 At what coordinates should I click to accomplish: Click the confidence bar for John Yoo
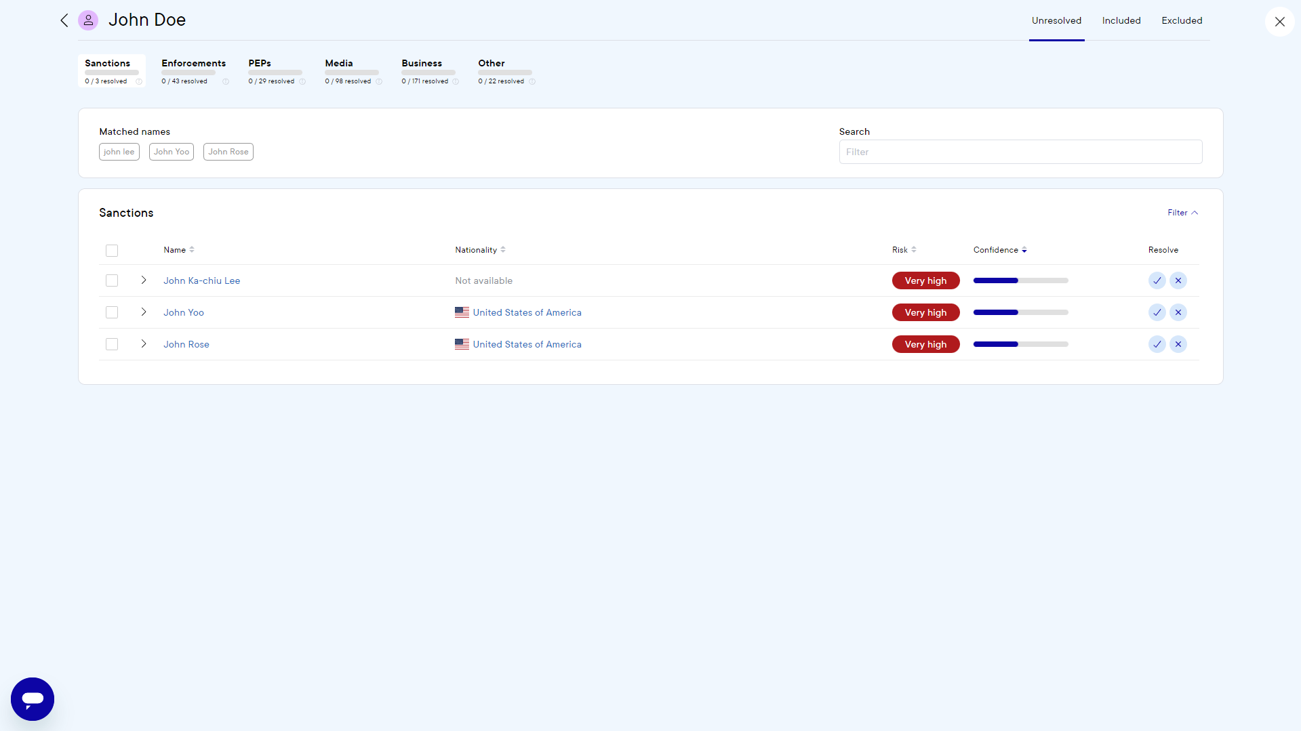[x=1020, y=312]
